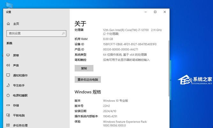Click the OS build 19045.4291

pos(110,116)
